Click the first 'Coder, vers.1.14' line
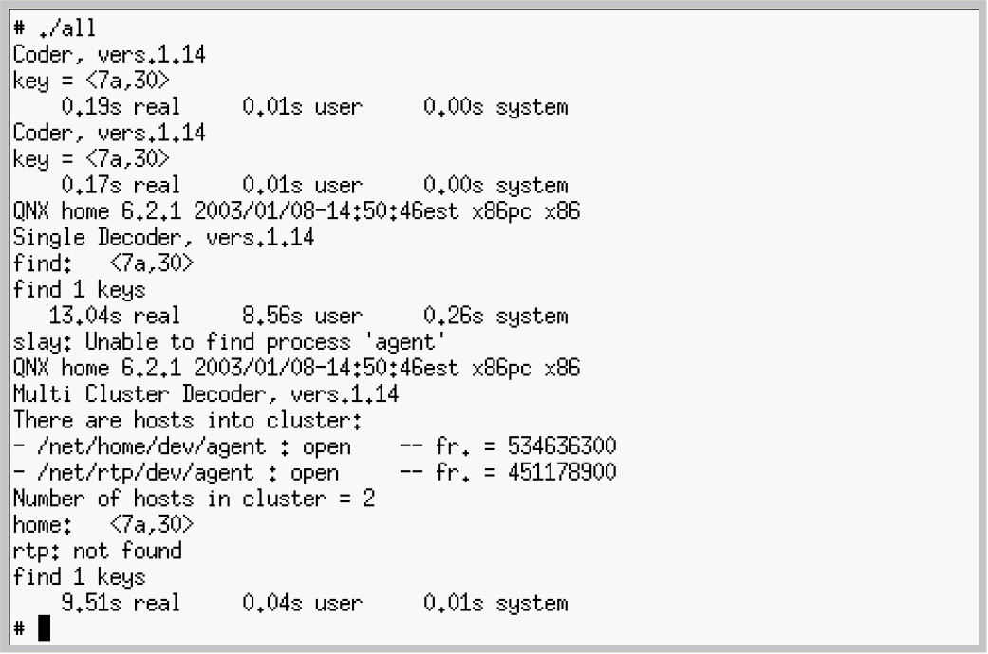This screenshot has height=654, width=988. click(x=110, y=55)
